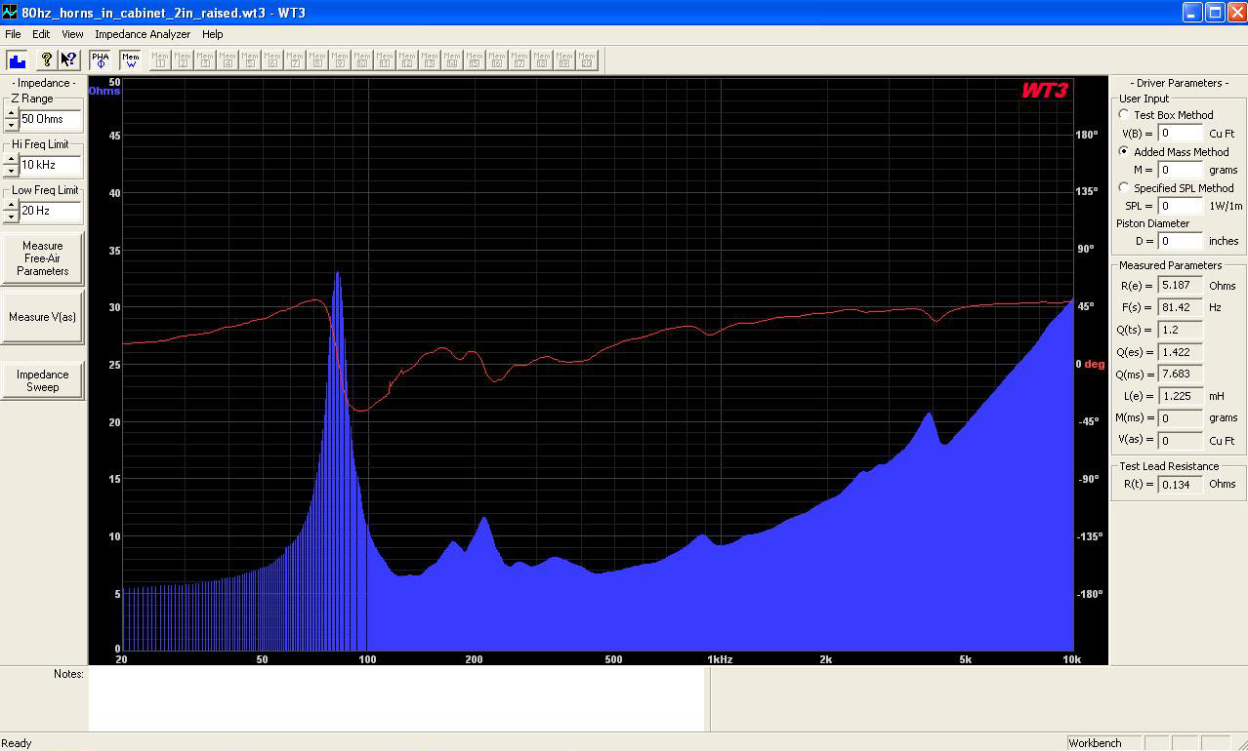The width and height of the screenshot is (1248, 751).
Task: Raise Low Freq Limit using up arrow
Action: [x=11, y=205]
